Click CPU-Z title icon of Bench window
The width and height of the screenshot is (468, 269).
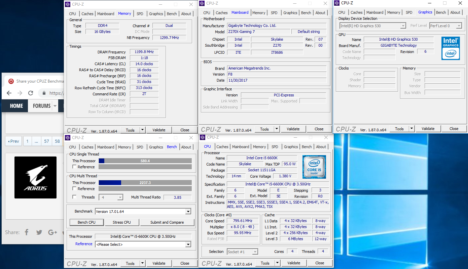click(x=68, y=137)
